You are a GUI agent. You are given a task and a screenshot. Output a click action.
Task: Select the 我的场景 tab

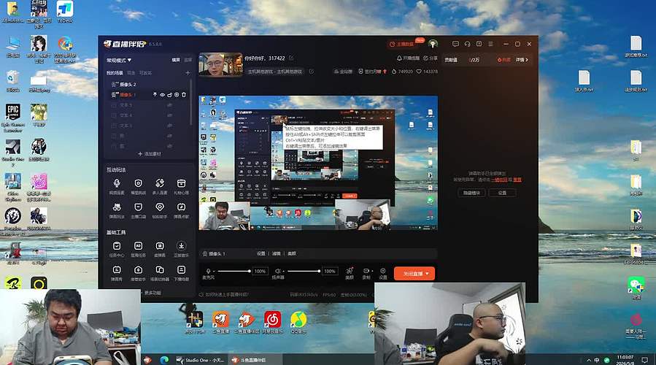[115, 73]
